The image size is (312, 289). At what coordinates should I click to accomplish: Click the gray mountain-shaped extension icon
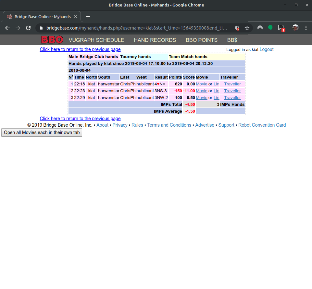[260, 28]
